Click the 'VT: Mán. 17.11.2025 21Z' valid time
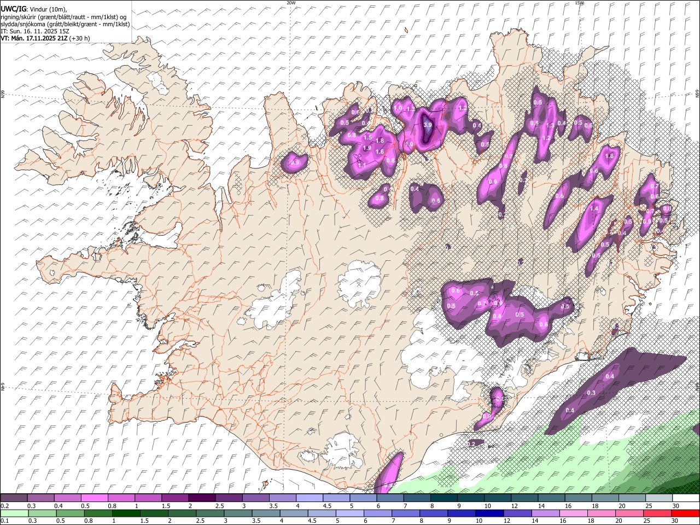 coord(34,38)
